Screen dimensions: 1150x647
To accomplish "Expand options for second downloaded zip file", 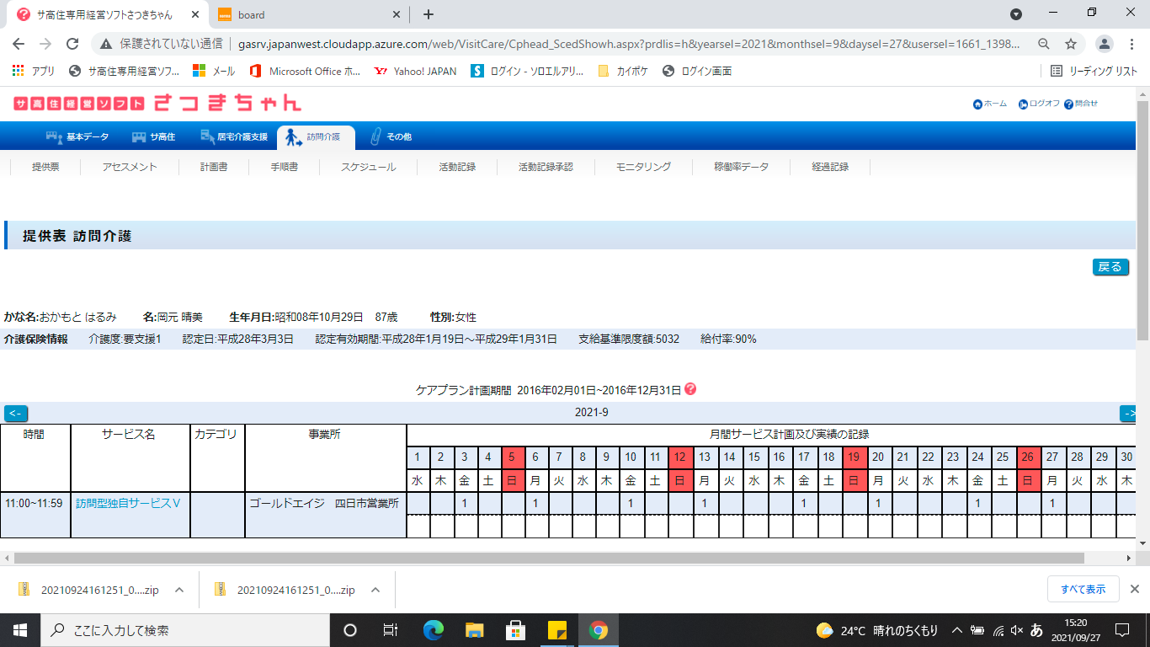I will (375, 590).
